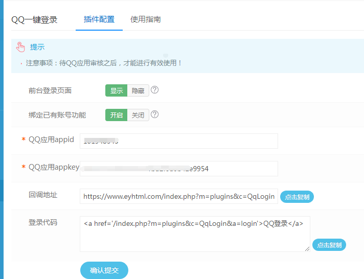Click the QQ应用appid label
Viewport: 364px width, 279px height.
[x=51, y=139]
